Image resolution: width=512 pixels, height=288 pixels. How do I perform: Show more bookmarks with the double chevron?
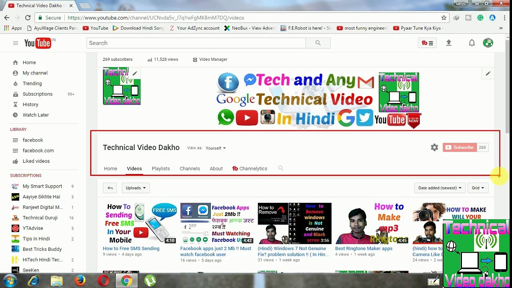[501, 28]
